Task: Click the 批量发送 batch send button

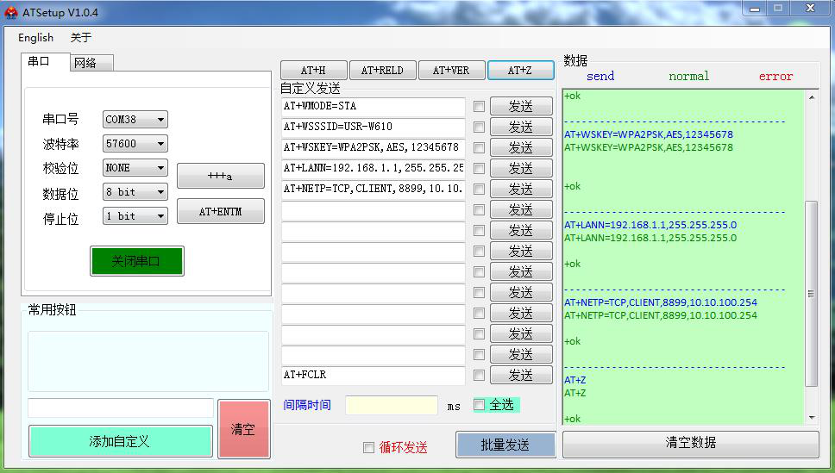Action: 505,445
